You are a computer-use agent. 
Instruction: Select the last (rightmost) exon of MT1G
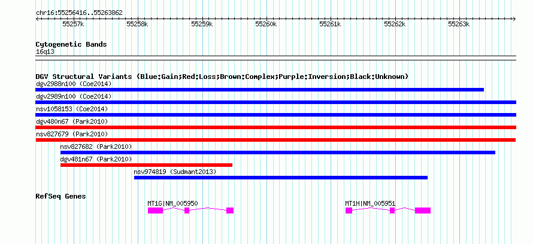tap(230, 211)
